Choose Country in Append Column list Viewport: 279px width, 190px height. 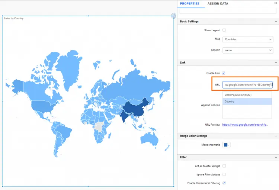[247, 102]
